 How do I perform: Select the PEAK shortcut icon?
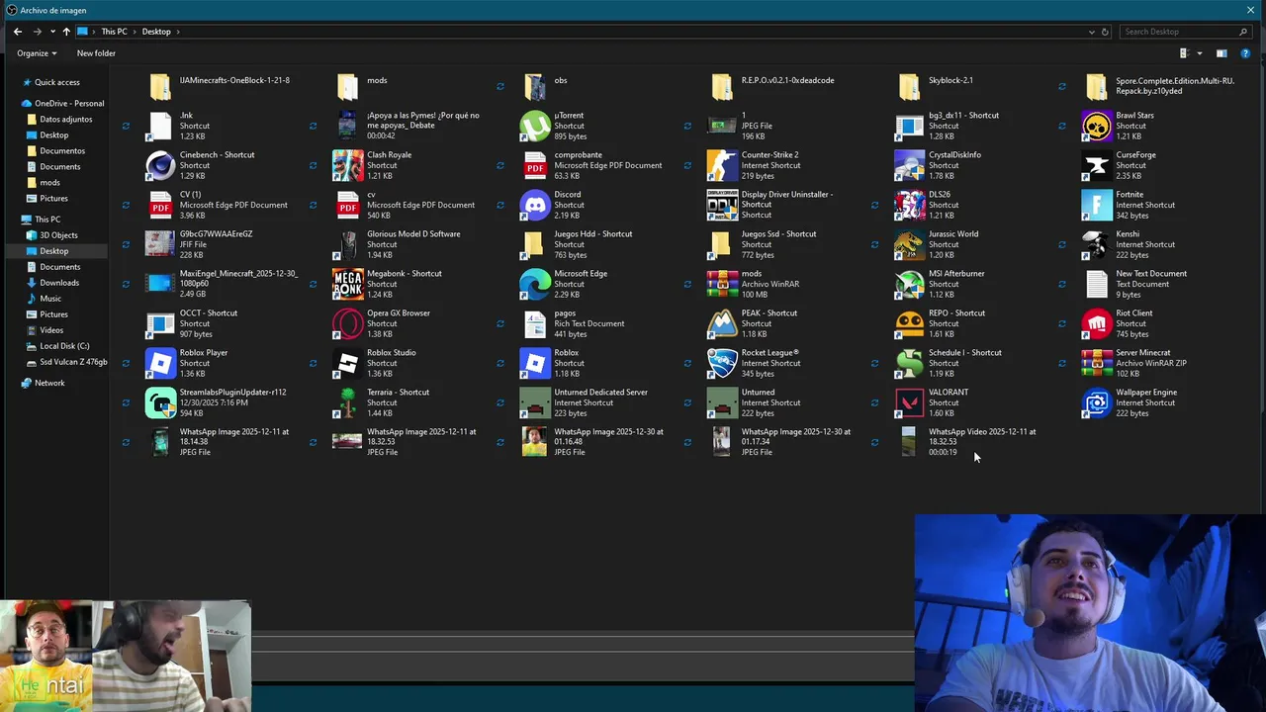722,323
